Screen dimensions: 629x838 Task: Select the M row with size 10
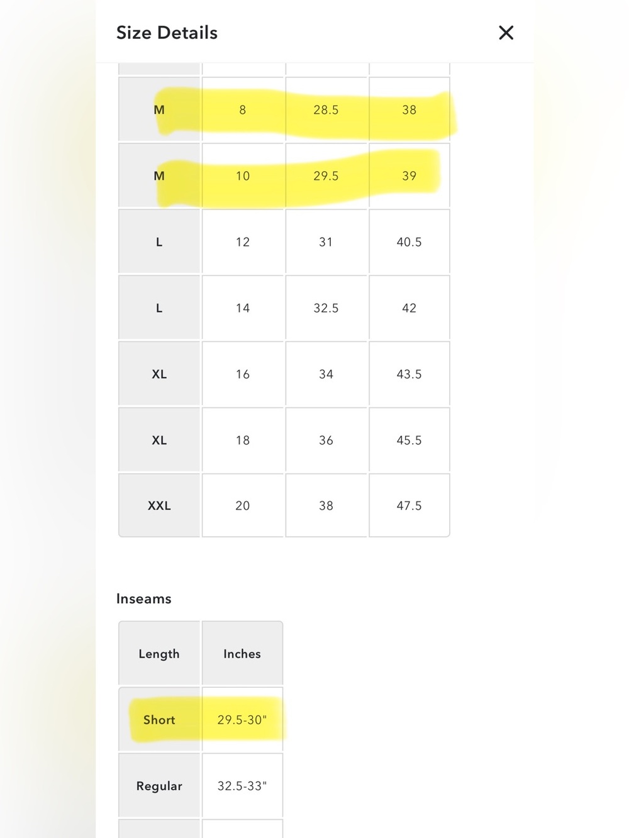pyautogui.click(x=284, y=176)
